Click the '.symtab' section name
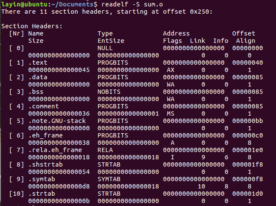 pyautogui.click(x=42, y=179)
